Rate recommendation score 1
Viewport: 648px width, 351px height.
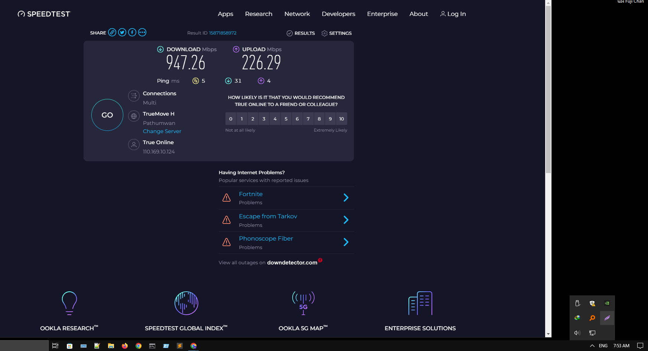(x=242, y=119)
